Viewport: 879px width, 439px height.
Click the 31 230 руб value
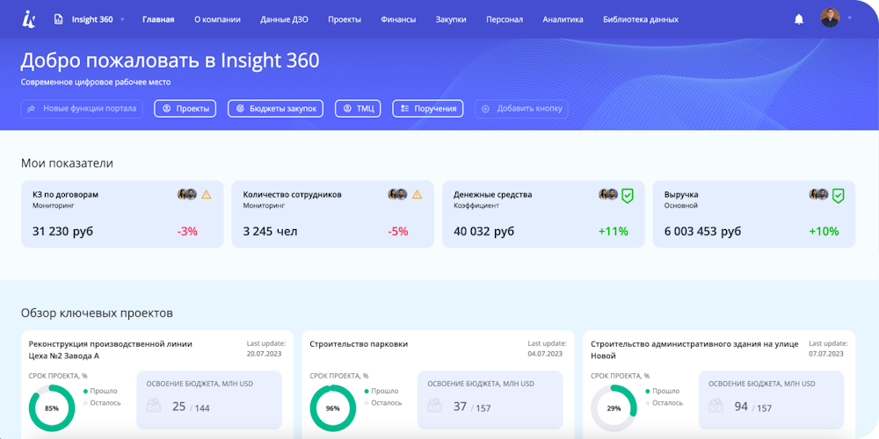62,231
